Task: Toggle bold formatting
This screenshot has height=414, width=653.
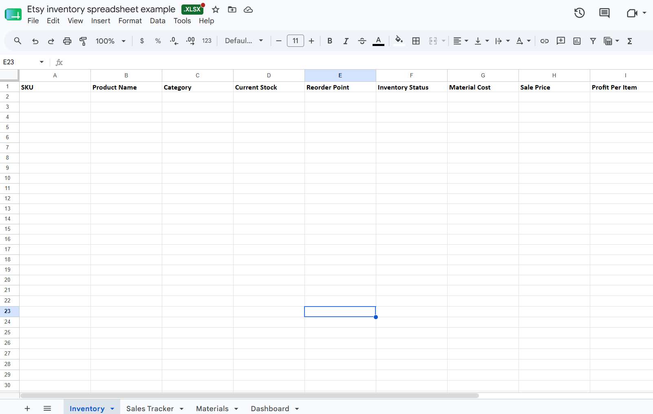Action: pyautogui.click(x=330, y=41)
